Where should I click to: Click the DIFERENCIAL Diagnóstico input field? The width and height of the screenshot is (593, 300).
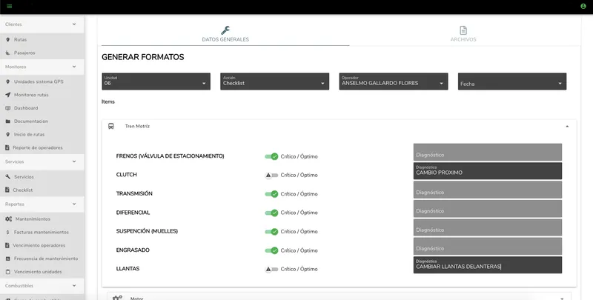(x=488, y=209)
